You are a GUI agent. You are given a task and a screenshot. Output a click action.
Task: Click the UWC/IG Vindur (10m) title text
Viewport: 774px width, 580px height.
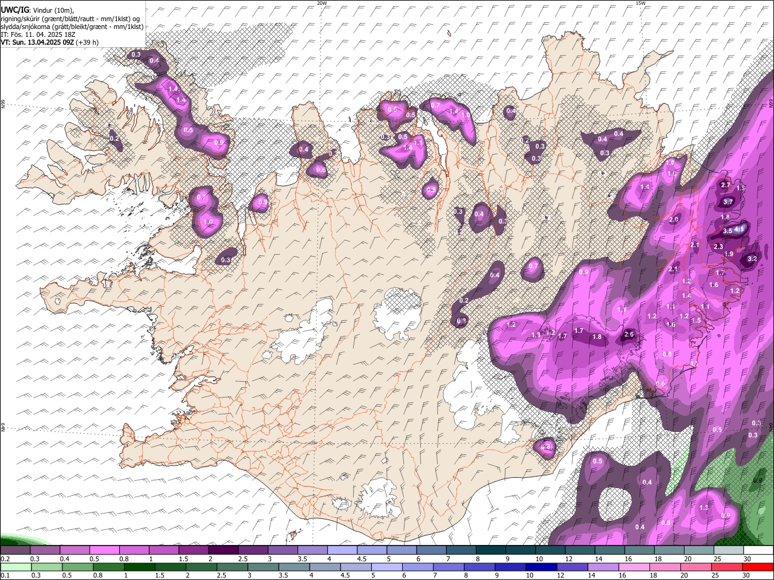pyautogui.click(x=37, y=10)
